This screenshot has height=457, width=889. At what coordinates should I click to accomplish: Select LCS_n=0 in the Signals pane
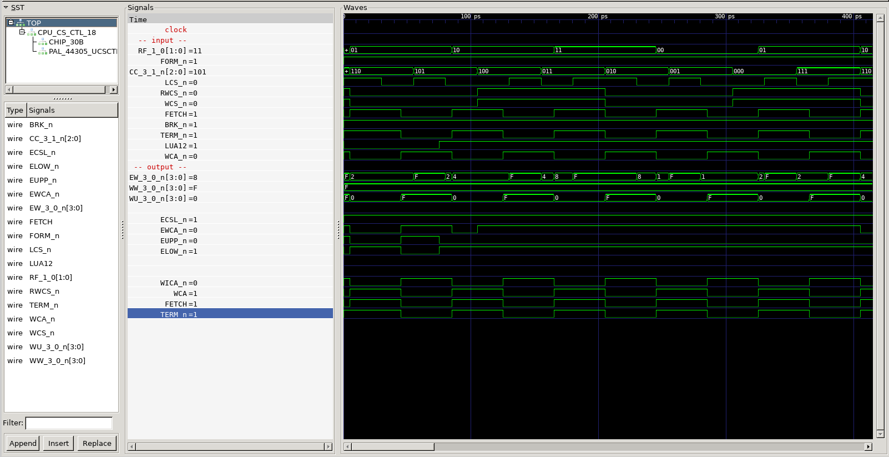[230, 83]
